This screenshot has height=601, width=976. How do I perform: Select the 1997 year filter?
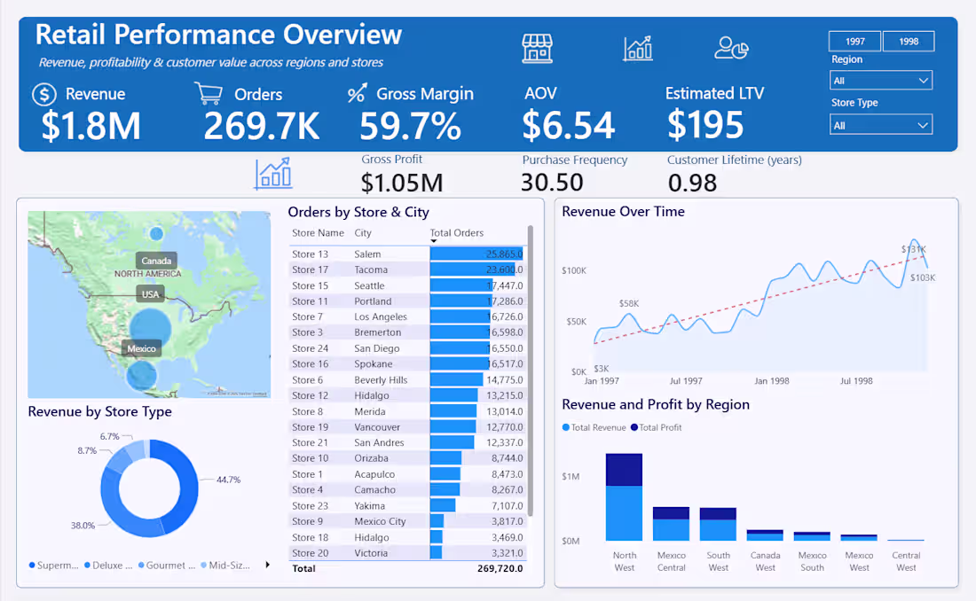[x=854, y=41]
